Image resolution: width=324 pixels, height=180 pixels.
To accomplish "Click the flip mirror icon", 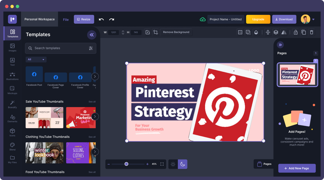I will tap(284, 32).
